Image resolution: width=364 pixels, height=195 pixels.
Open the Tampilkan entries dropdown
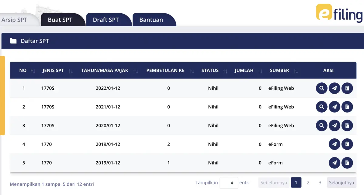pyautogui.click(x=229, y=183)
